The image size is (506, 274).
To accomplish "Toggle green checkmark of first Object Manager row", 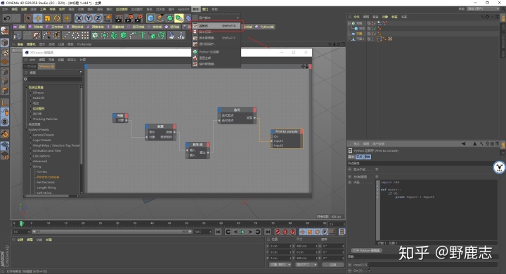I will coord(375,23).
